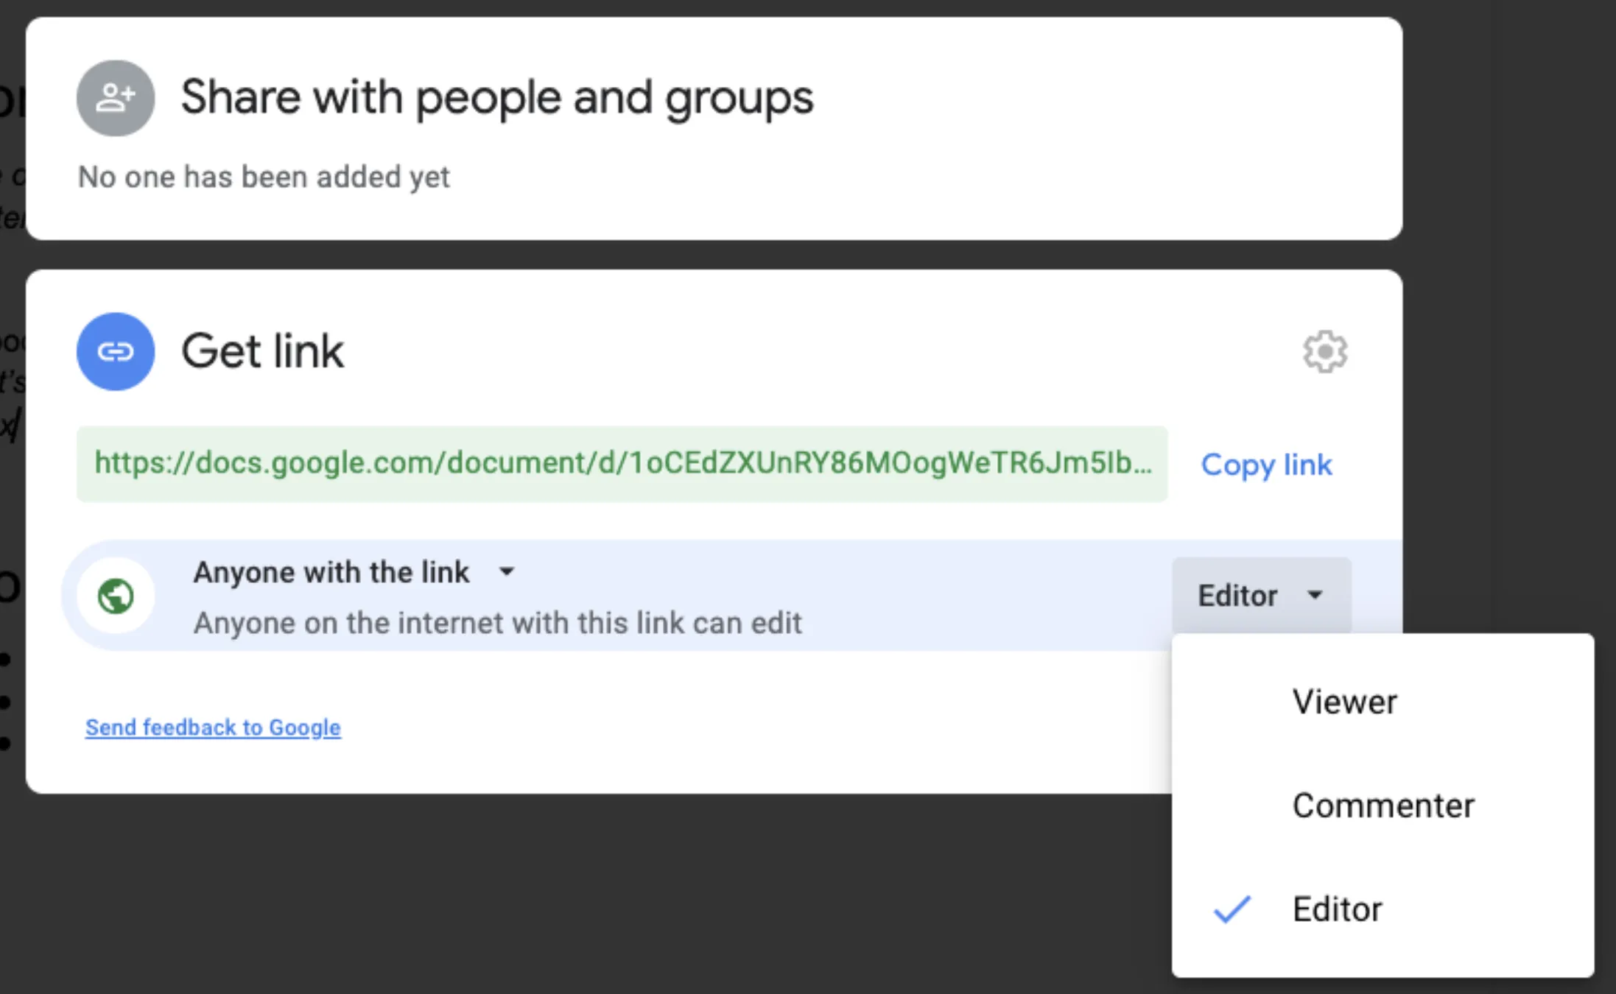The height and width of the screenshot is (994, 1616).
Task: Click the checkmark beside Editor option
Action: (x=1232, y=909)
